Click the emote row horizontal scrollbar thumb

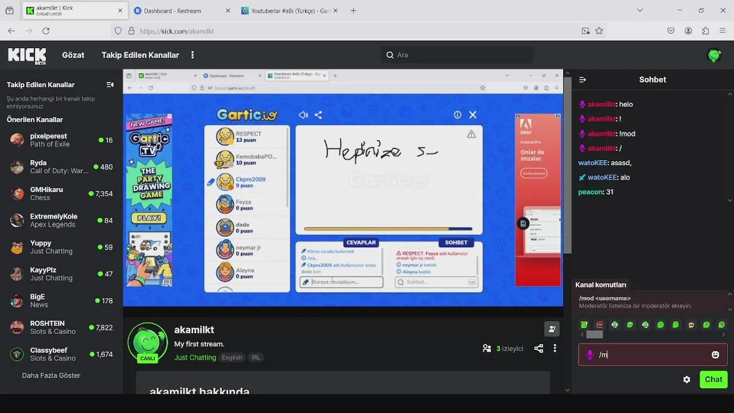[x=595, y=334]
